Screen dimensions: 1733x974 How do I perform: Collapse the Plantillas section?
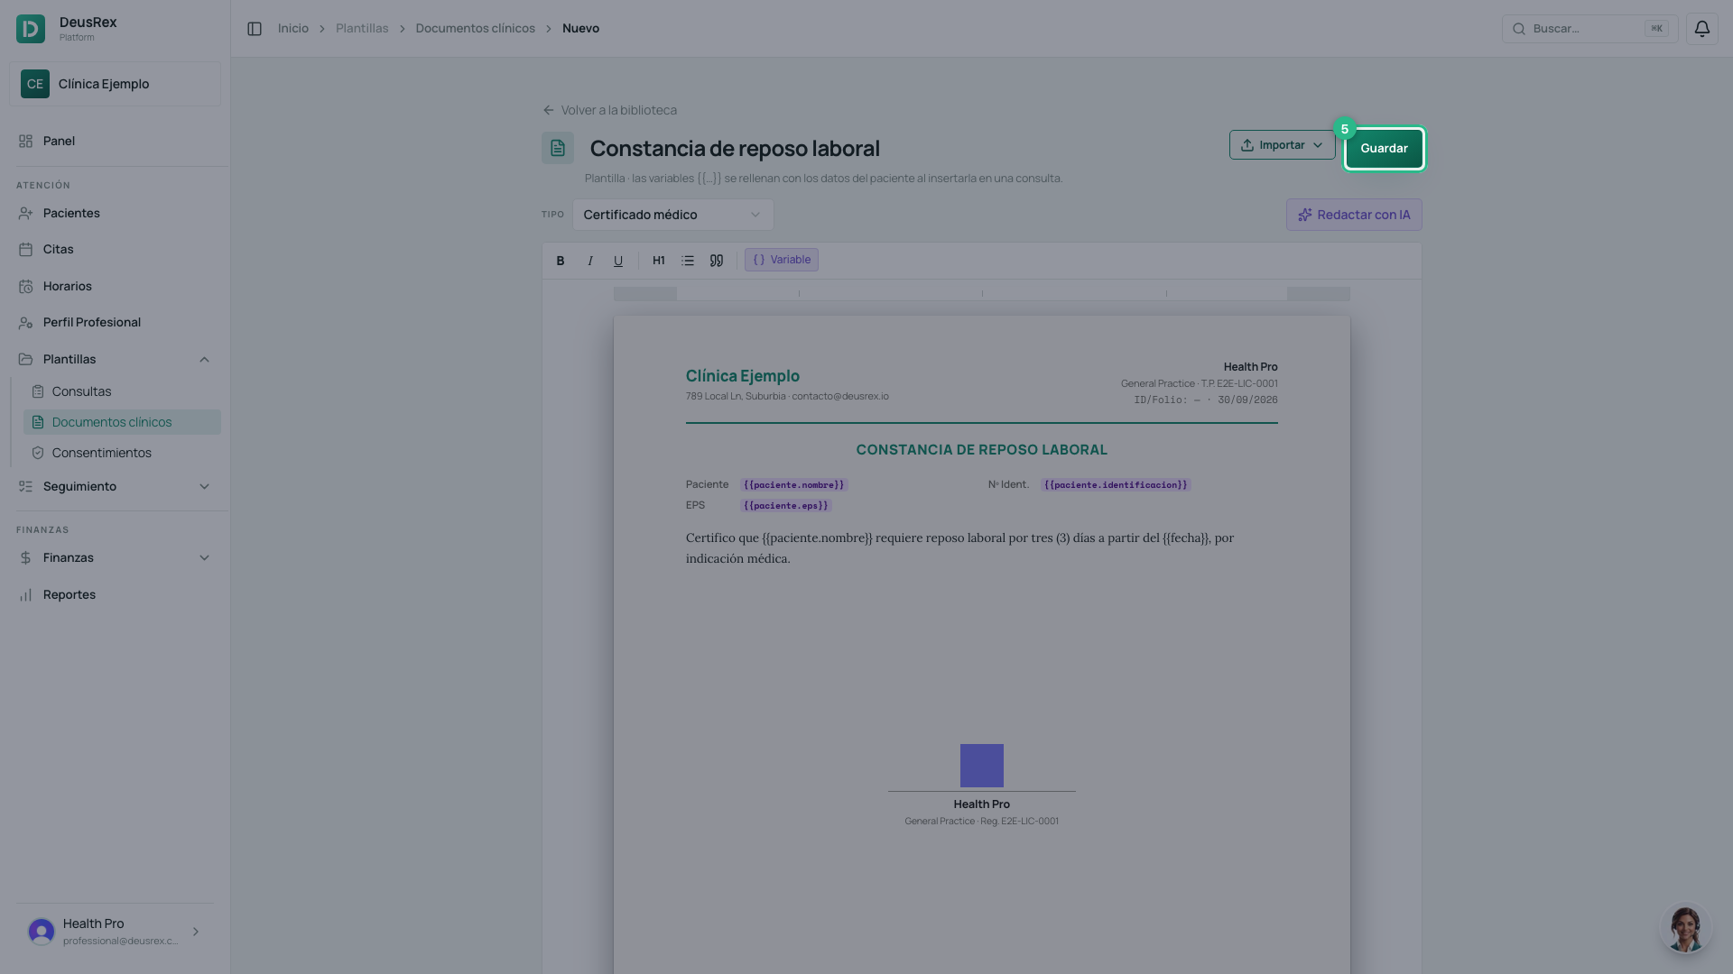(x=116, y=359)
